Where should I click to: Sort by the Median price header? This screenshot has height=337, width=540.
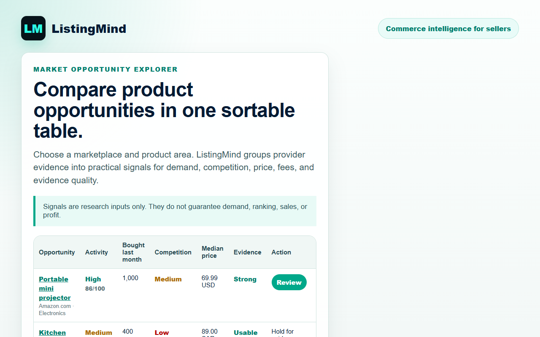coord(213,252)
